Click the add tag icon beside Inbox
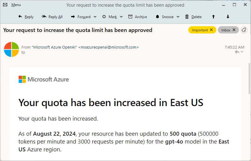Screen dimensions: 251x161 point(244,30)
